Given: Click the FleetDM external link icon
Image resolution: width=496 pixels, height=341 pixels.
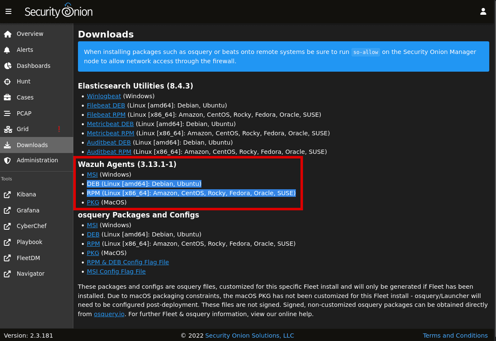Looking at the screenshot, I should coord(7,258).
